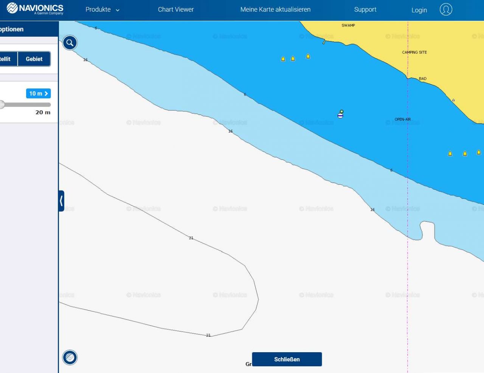Switch map view to Gebiet
484x373 pixels.
click(34, 59)
